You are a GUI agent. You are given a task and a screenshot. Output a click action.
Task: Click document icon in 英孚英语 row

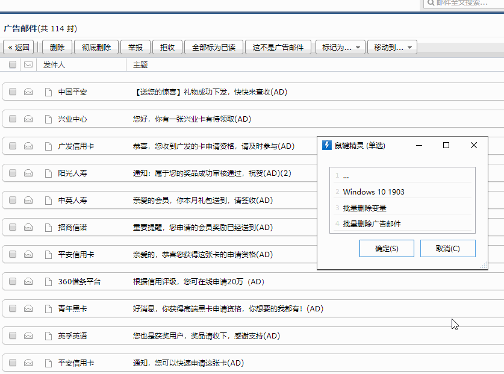[48, 335]
